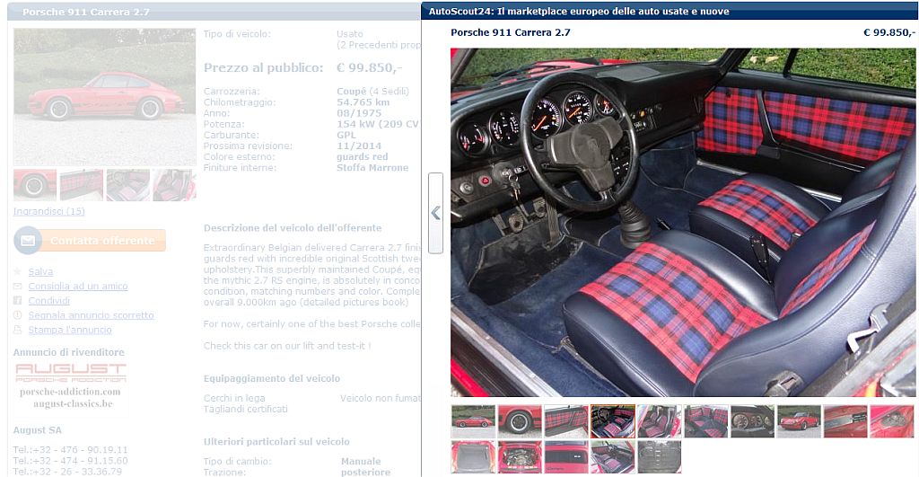
Task: Click the Facebook icon beside Condividi
Action: (18, 300)
